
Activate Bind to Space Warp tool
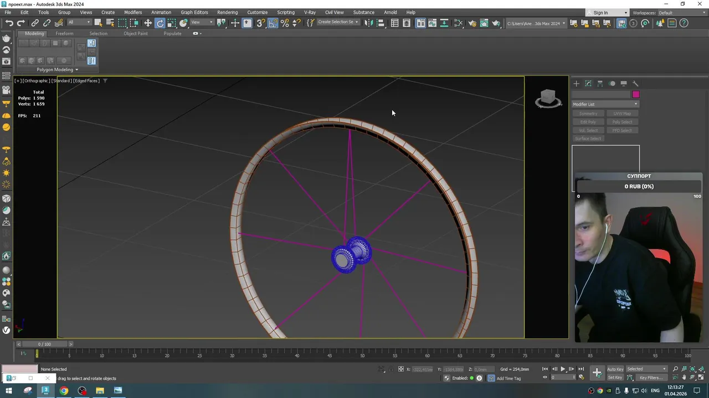(x=59, y=23)
